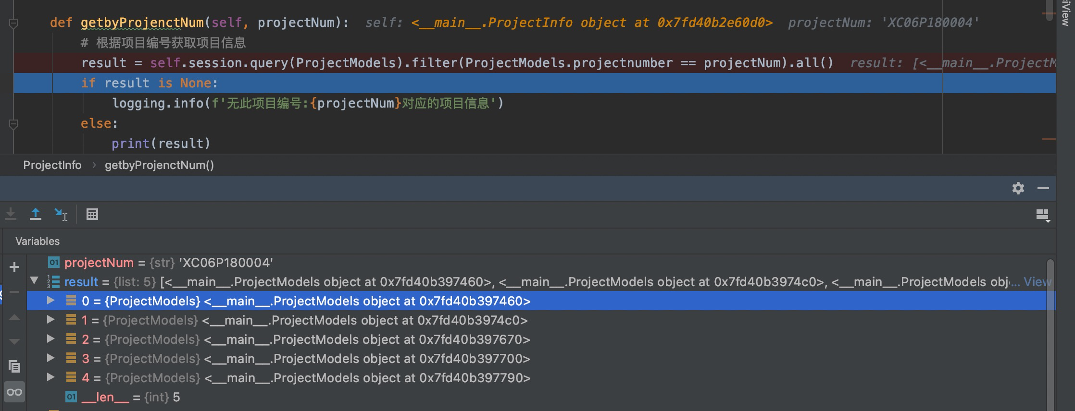Open the Variables tab label
1075x411 pixels.
(x=37, y=241)
